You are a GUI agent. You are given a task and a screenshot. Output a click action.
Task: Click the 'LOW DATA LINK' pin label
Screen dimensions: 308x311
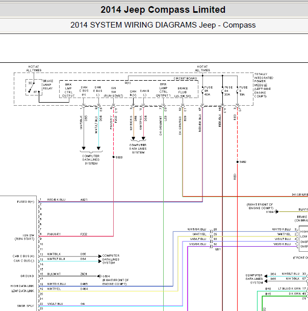coord(22,291)
